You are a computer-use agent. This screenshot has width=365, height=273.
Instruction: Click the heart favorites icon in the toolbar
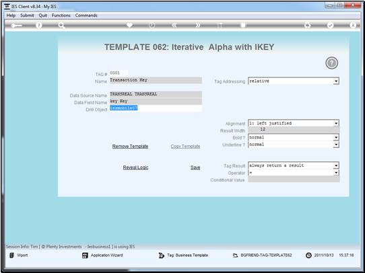point(129,25)
